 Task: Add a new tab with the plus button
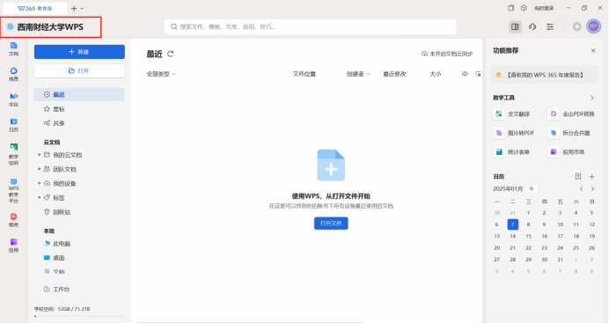pos(74,8)
